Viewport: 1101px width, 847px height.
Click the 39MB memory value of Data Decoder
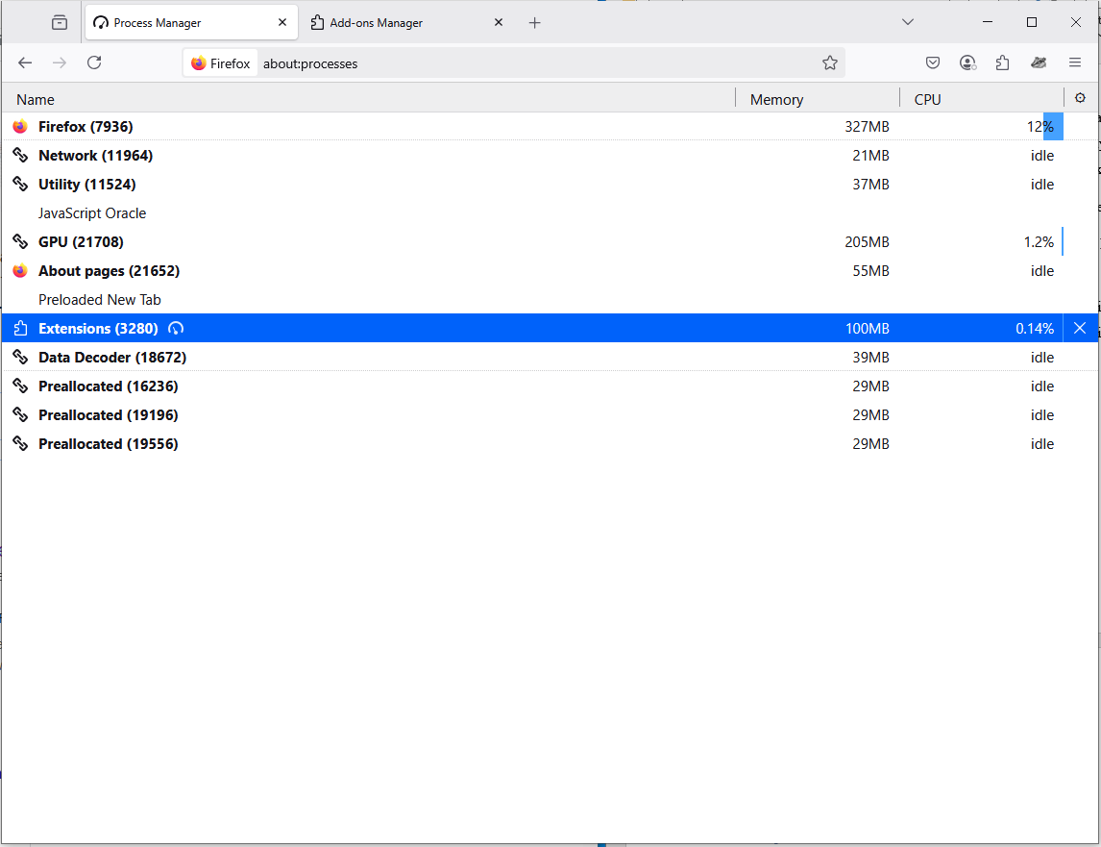point(870,357)
